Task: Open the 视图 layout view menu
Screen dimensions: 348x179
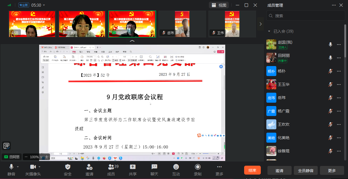Action: [x=219, y=5]
